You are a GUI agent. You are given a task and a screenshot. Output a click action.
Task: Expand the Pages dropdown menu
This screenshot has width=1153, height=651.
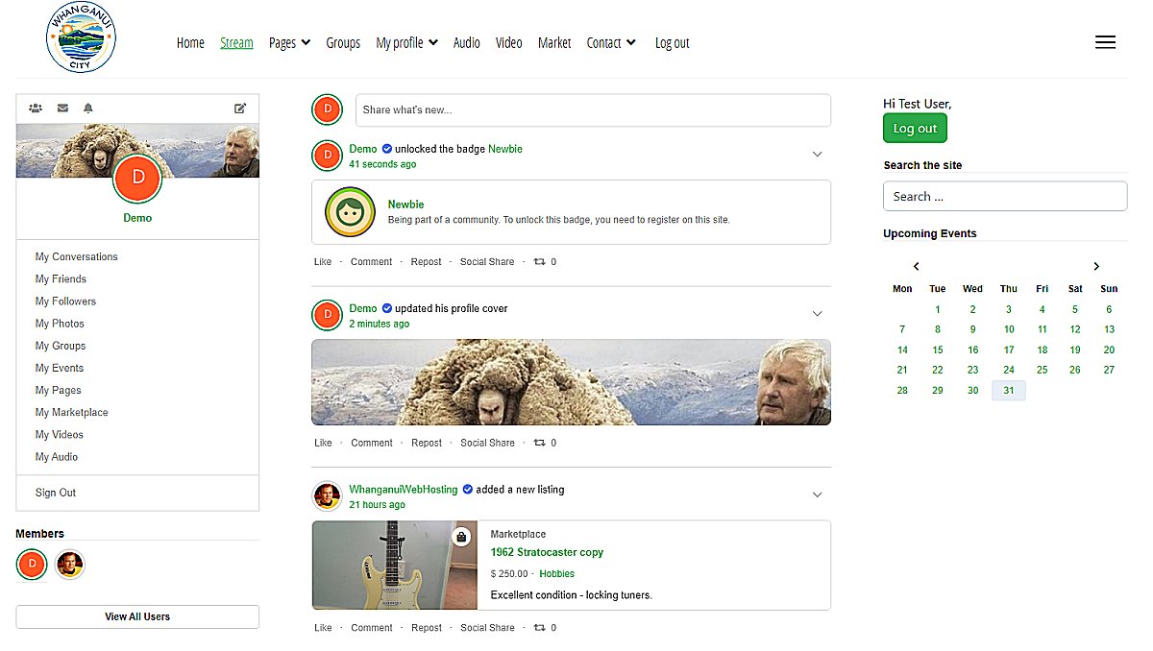289,42
